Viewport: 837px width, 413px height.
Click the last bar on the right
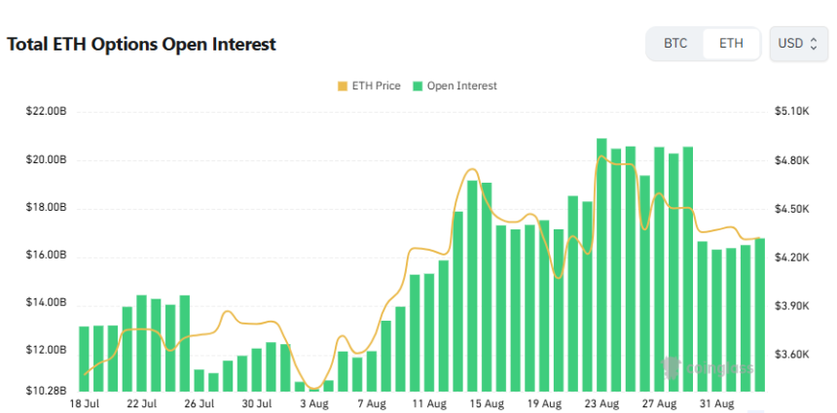(760, 315)
